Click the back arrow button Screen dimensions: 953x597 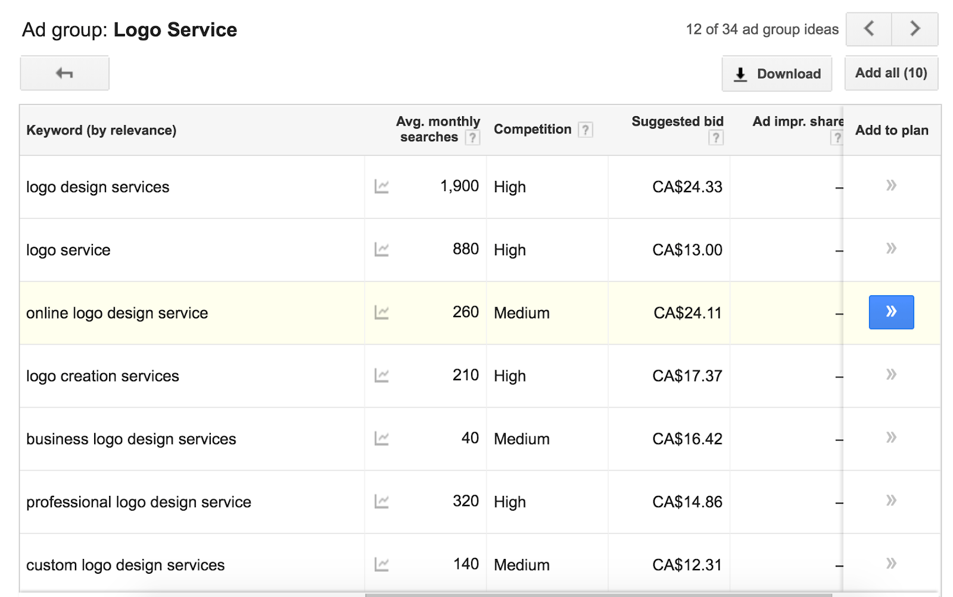point(64,73)
